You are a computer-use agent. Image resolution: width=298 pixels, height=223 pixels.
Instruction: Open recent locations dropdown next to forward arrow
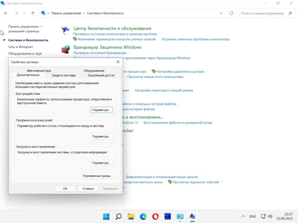tap(24, 13)
